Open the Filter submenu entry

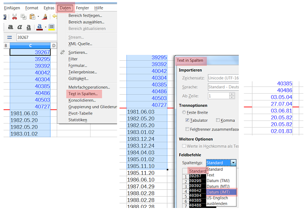pos(73,59)
